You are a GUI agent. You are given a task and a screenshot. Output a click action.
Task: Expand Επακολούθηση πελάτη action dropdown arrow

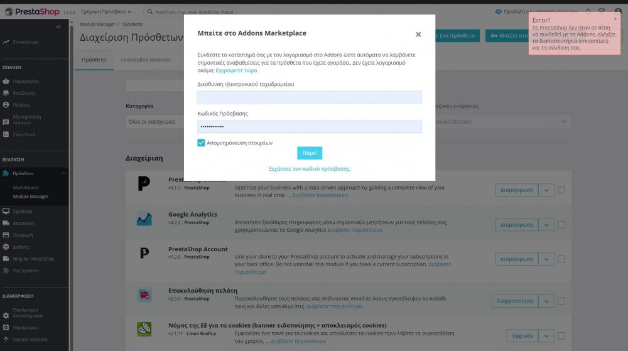click(546, 301)
